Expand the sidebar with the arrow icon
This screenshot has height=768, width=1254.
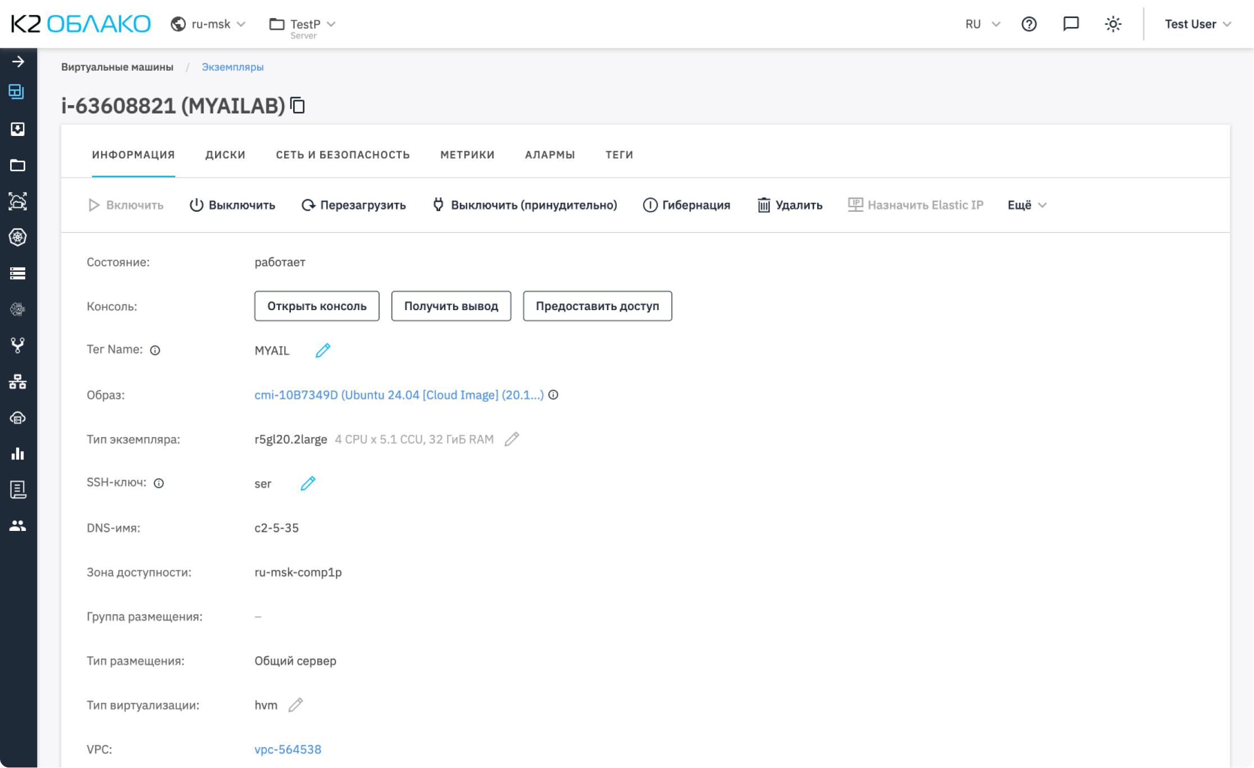[x=18, y=62]
